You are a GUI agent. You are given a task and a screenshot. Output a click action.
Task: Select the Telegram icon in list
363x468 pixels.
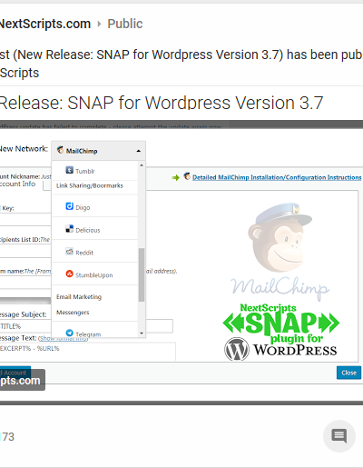(70, 333)
